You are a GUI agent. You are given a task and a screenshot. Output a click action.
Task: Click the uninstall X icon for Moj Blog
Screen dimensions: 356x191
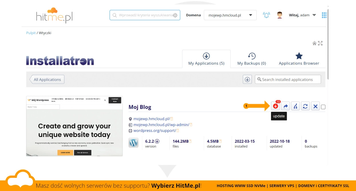(315, 106)
